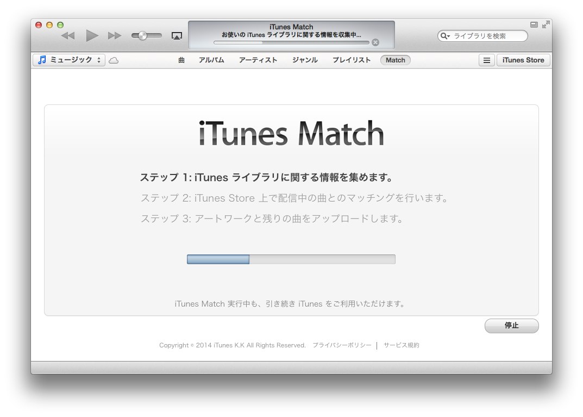Open the ミュージック library dropdown
Screen dimensions: 583x417
pyautogui.click(x=69, y=60)
